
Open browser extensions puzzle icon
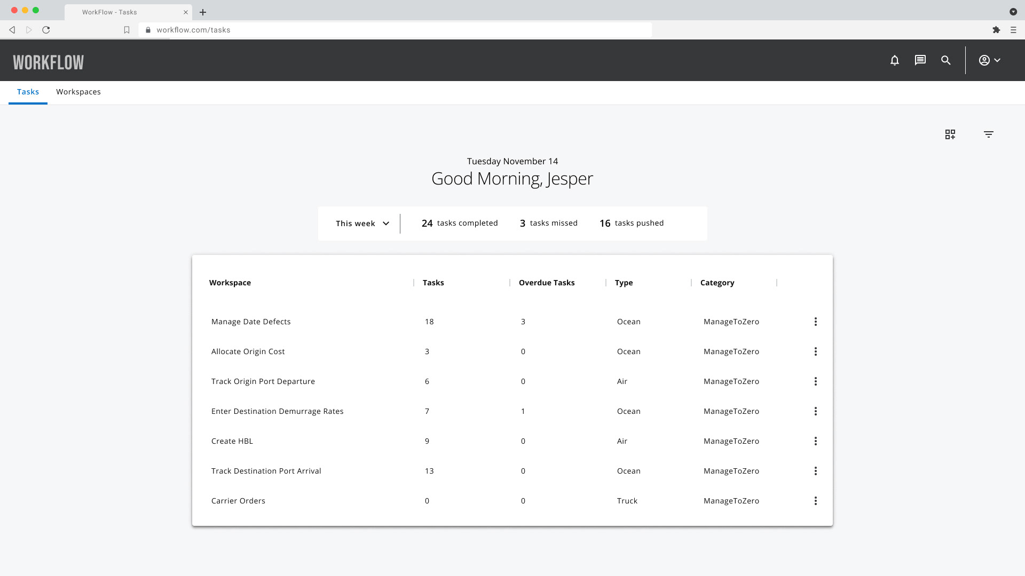coord(996,30)
